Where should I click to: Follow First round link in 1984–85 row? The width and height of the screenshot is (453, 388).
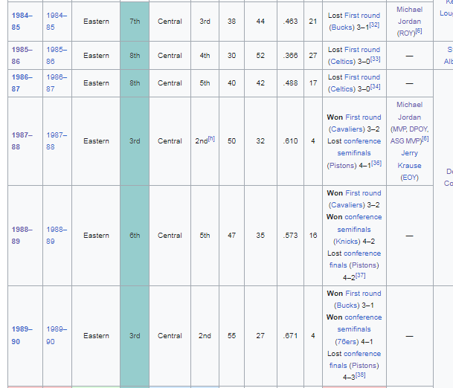(x=362, y=16)
